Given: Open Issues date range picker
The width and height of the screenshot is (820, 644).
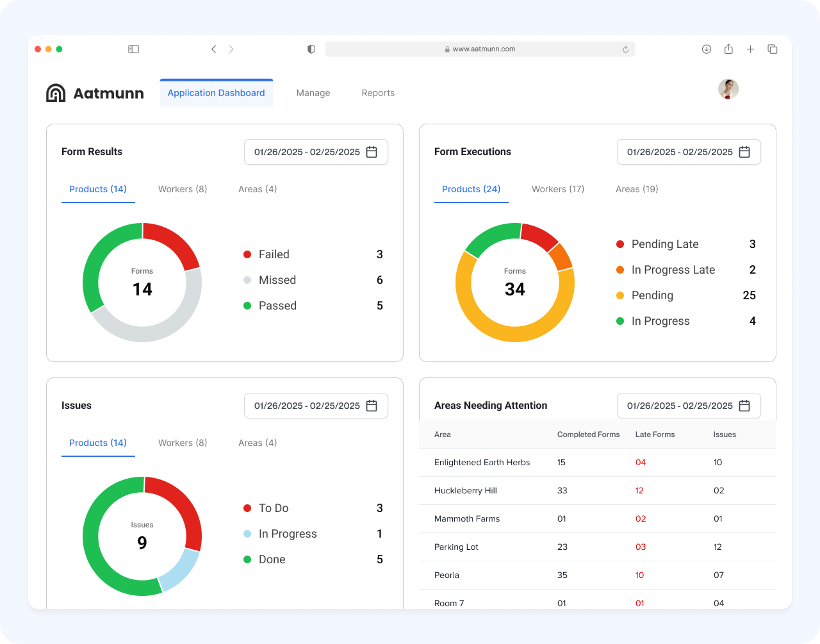Looking at the screenshot, I should [x=316, y=406].
